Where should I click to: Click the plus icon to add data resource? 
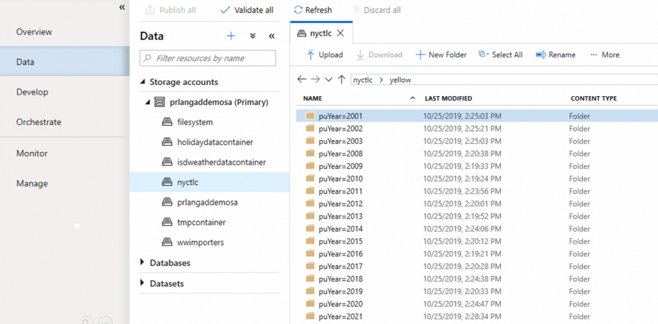[x=231, y=36]
